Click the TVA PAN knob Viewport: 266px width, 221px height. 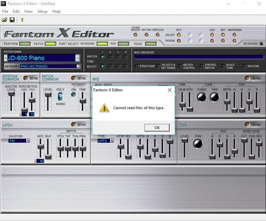pyautogui.click(x=198, y=144)
